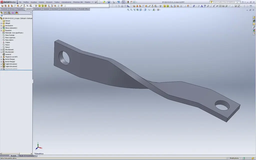Click the SolidWorks help search field
Screen dimensions: 256x160
click(224, 2)
